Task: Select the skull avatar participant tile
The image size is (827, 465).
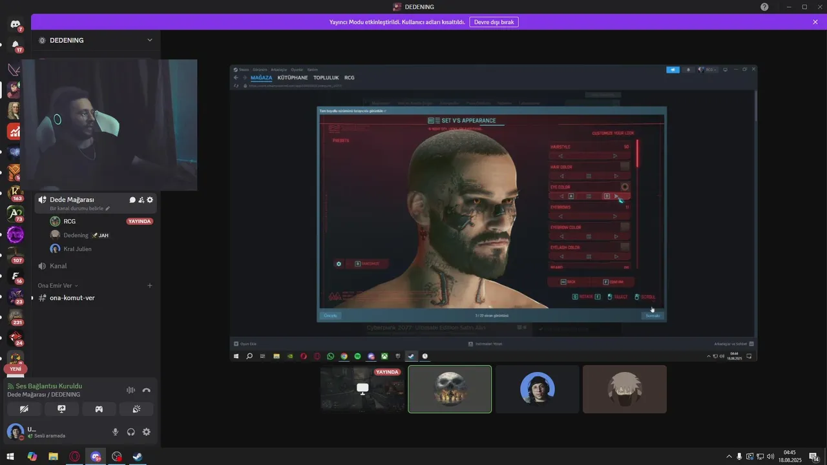Action: pos(450,389)
